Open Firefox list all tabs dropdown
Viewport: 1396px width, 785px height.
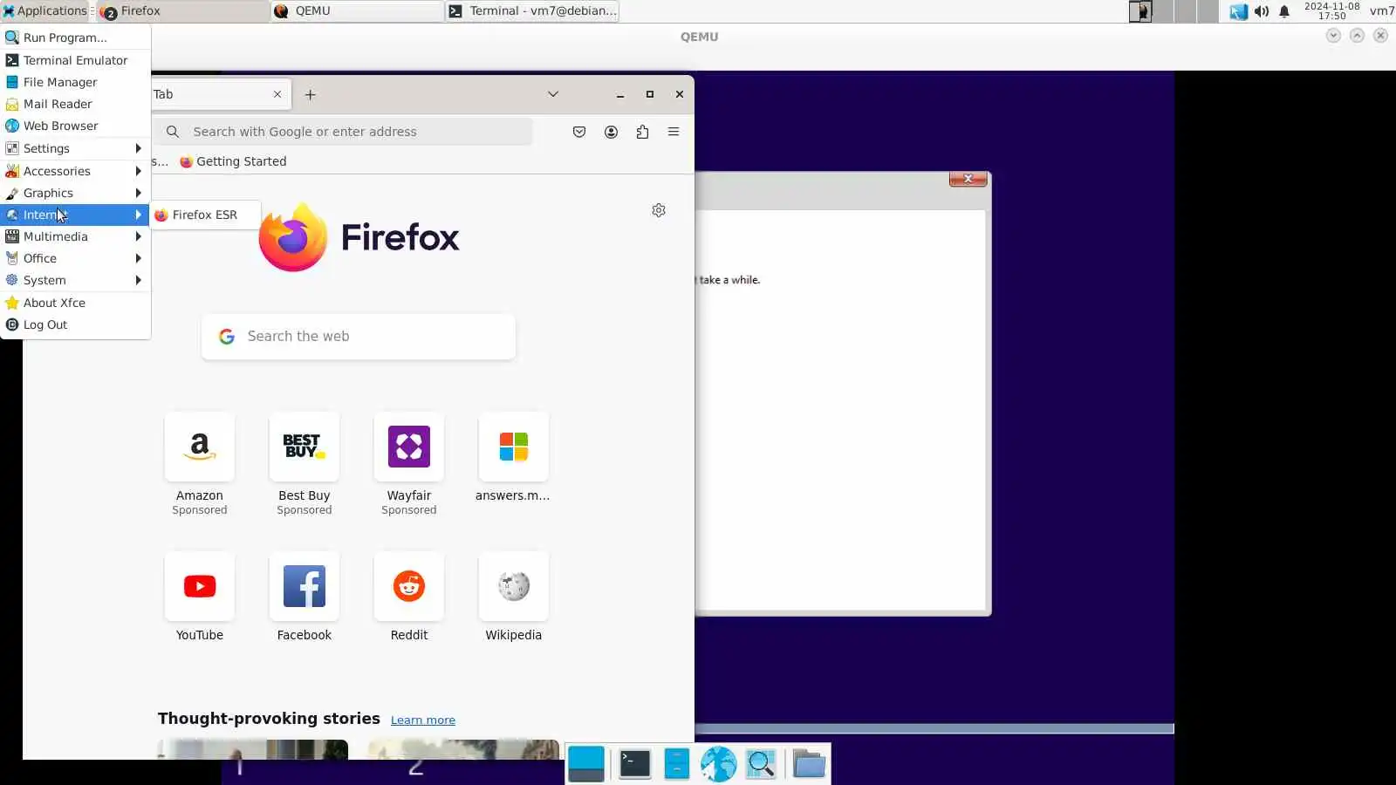553,94
